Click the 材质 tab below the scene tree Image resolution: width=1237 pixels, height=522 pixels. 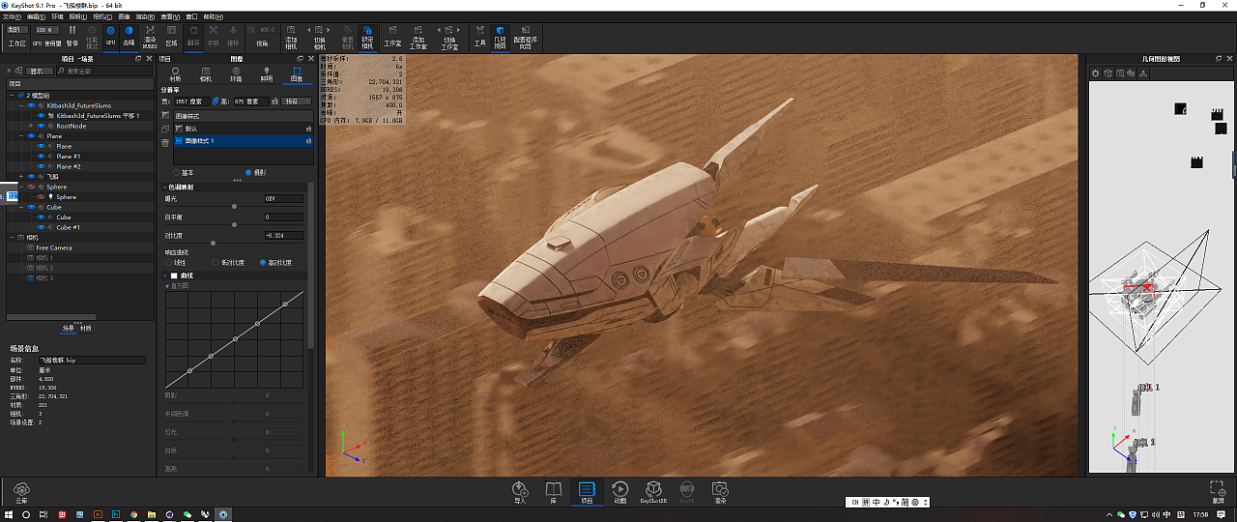[x=86, y=328]
